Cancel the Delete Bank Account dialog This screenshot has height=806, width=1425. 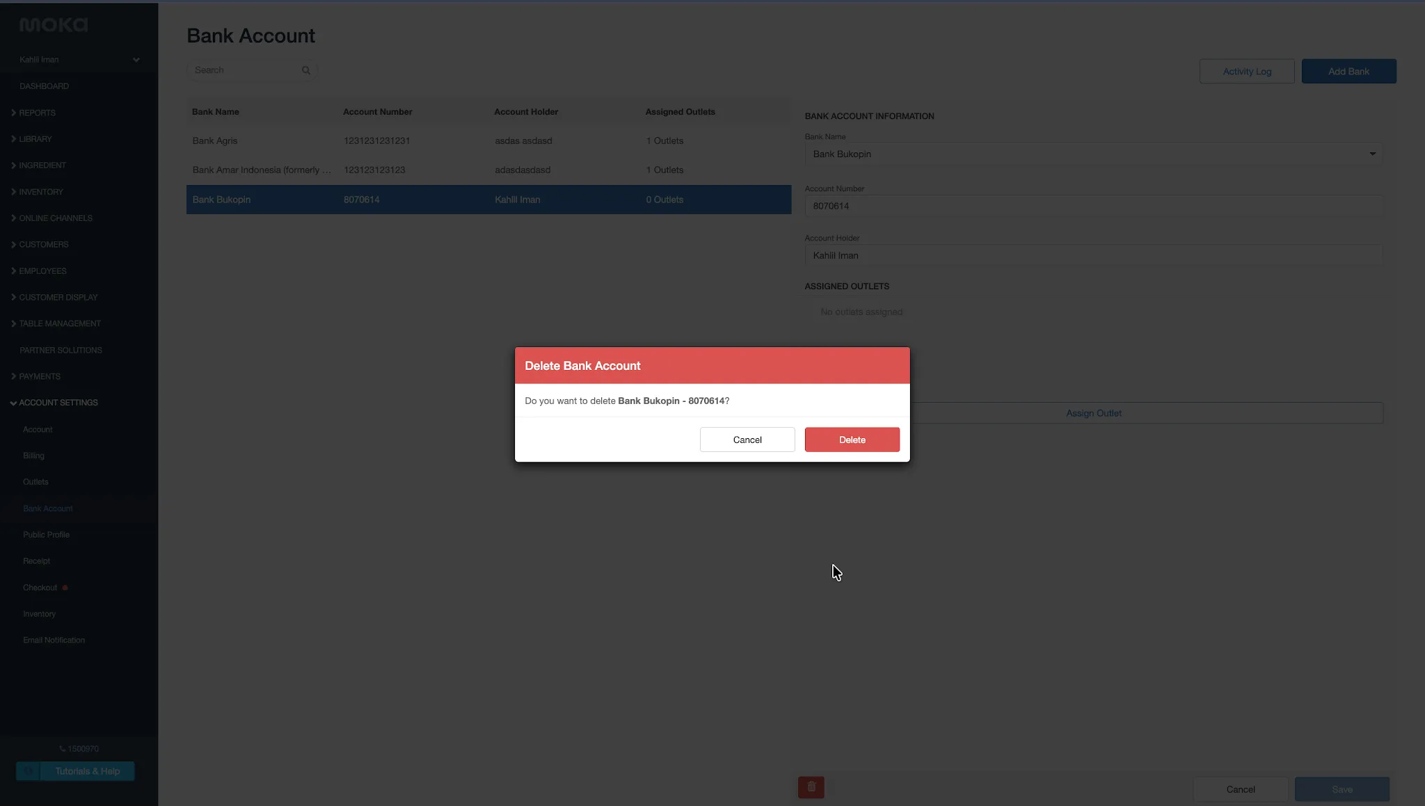click(x=747, y=440)
